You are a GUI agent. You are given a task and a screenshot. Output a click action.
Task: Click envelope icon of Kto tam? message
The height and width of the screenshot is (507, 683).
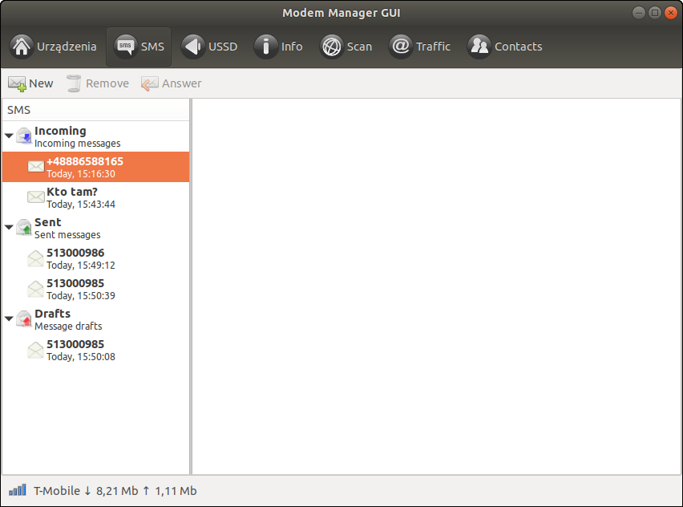tap(36, 197)
